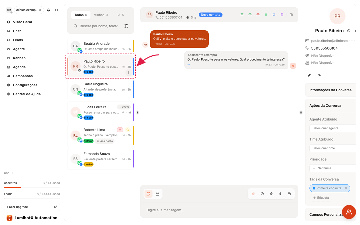Click Fazer upgrade button
Screen dimensions: 360x225
tap(32, 207)
